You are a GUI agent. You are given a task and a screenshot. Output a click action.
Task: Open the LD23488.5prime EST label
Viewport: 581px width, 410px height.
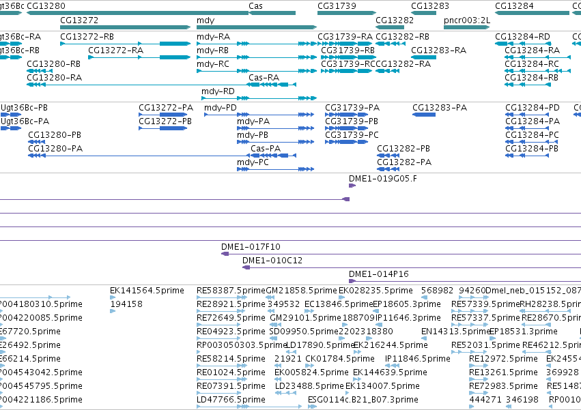(x=309, y=386)
